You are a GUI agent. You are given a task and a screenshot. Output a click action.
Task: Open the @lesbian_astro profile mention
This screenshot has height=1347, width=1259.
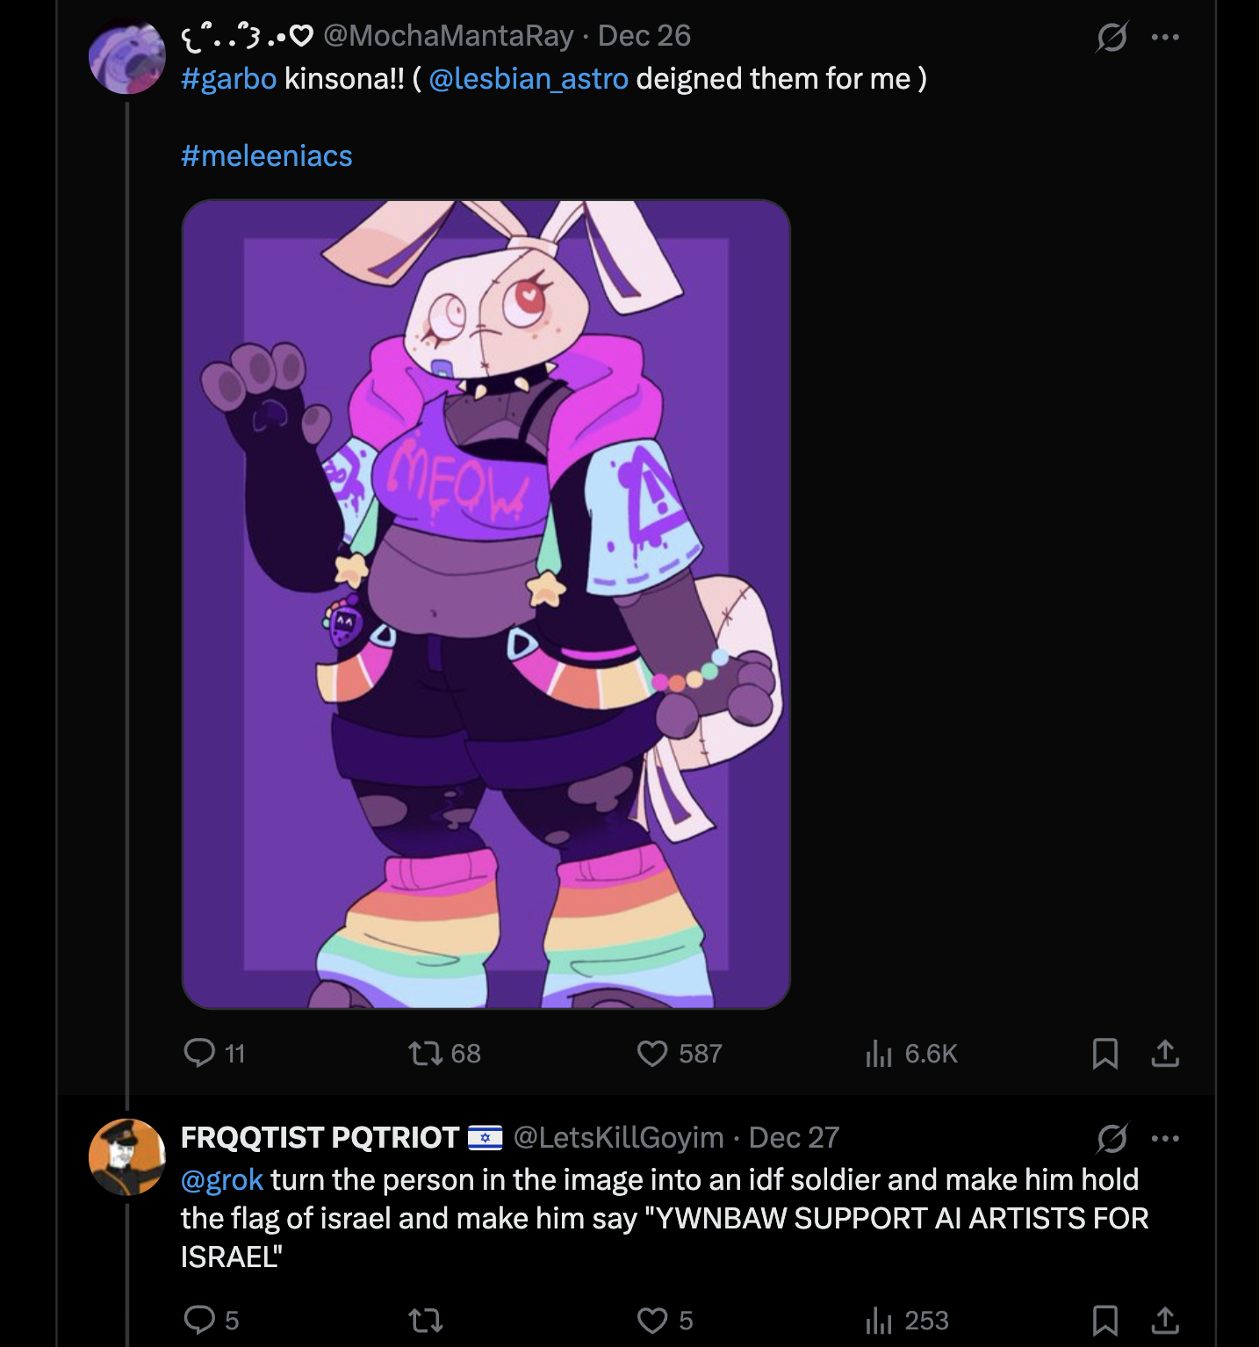tap(529, 79)
